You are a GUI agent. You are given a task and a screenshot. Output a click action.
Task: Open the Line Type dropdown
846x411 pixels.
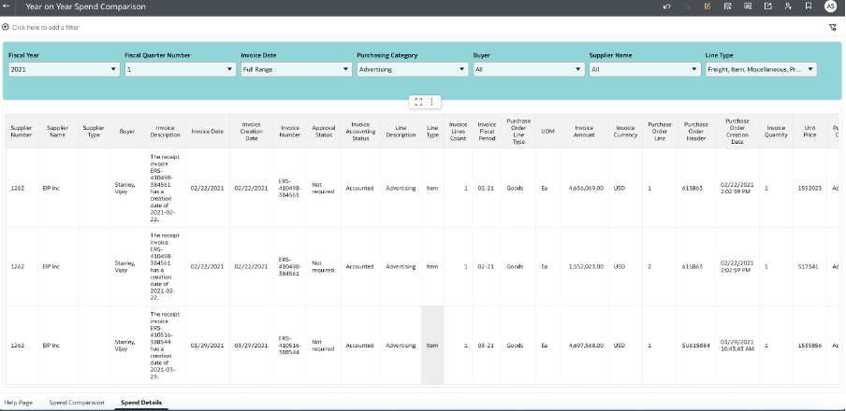pos(761,69)
